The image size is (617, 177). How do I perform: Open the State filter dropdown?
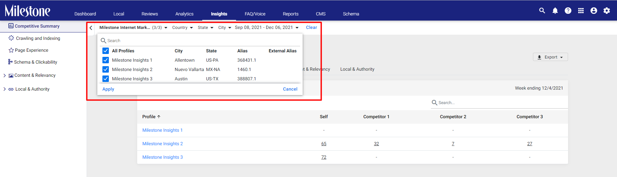point(205,28)
